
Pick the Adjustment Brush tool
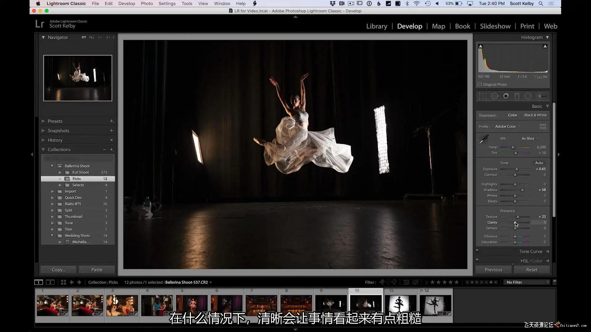(x=541, y=96)
